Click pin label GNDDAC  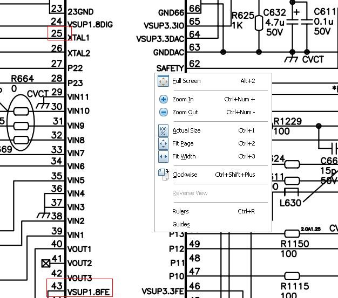tap(168, 52)
